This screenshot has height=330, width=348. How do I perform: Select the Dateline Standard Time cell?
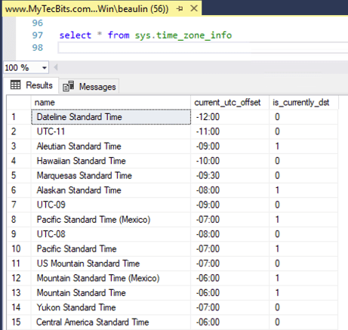coord(111,117)
